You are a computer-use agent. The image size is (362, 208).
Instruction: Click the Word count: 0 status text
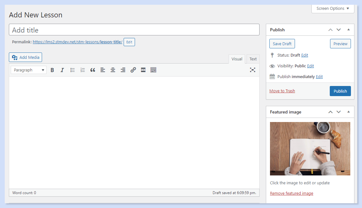[x=24, y=193]
